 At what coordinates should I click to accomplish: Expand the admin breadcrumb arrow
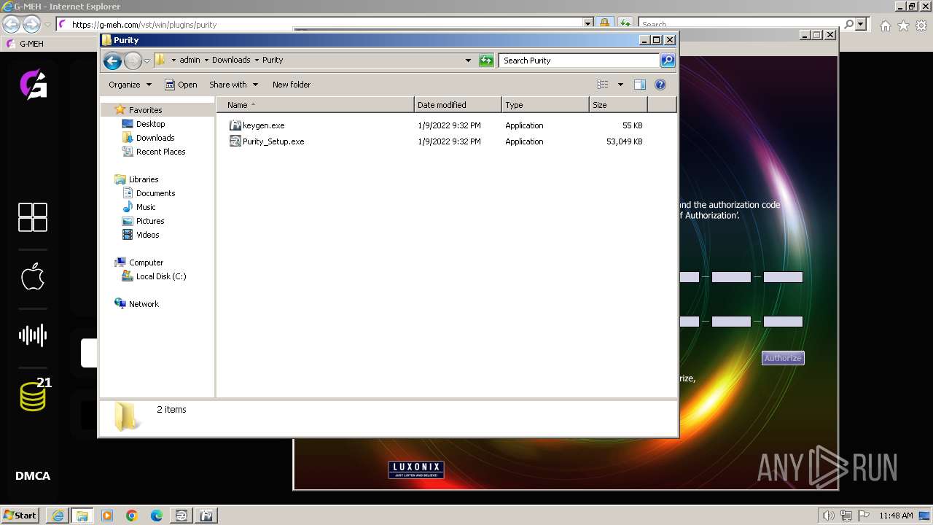click(206, 61)
